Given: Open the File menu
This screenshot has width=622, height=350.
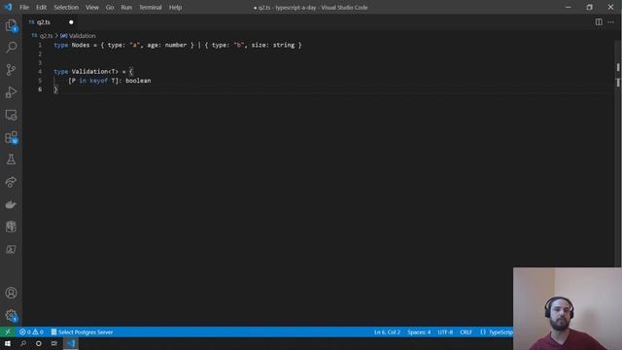Looking at the screenshot, I should point(24,7).
